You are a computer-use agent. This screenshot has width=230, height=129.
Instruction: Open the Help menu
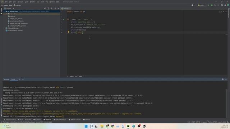point(58,2)
